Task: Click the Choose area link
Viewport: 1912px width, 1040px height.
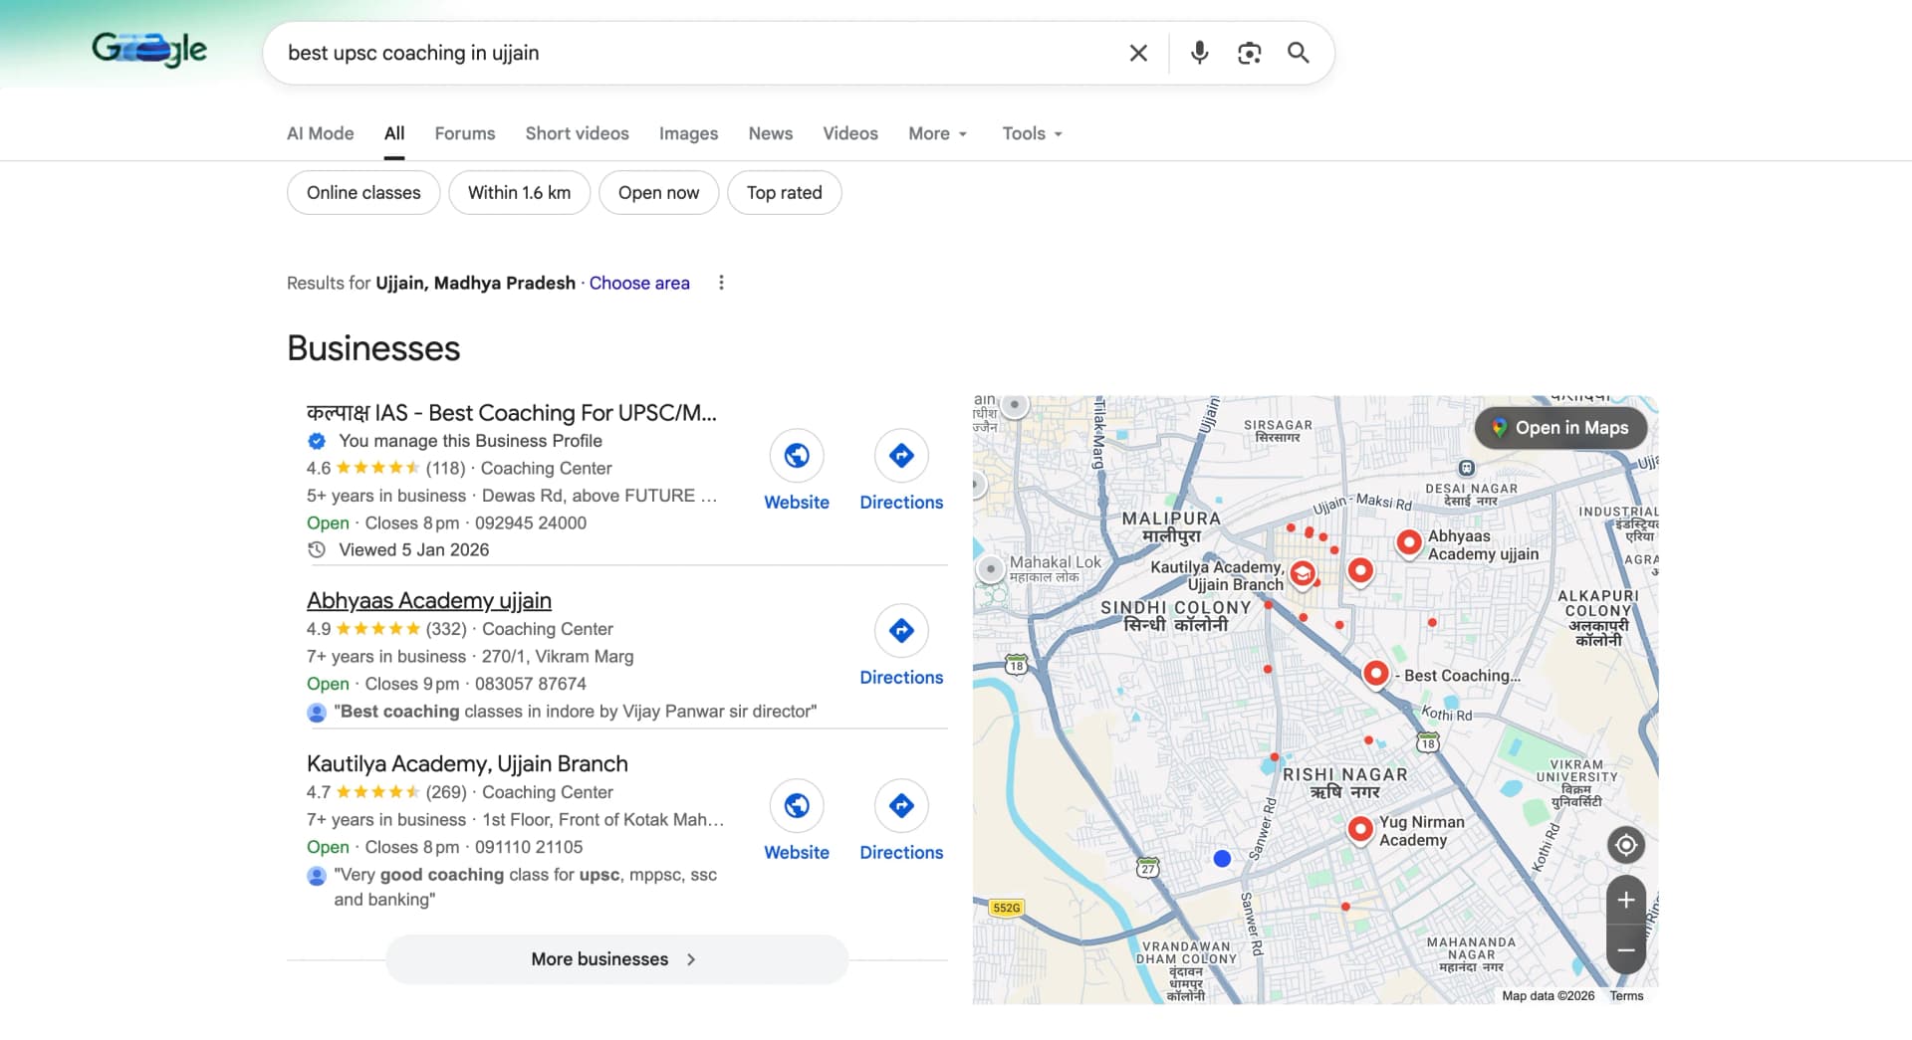Action: click(x=639, y=283)
